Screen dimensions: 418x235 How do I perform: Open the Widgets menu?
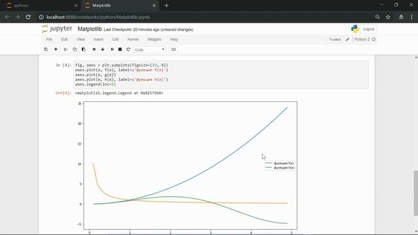point(154,39)
